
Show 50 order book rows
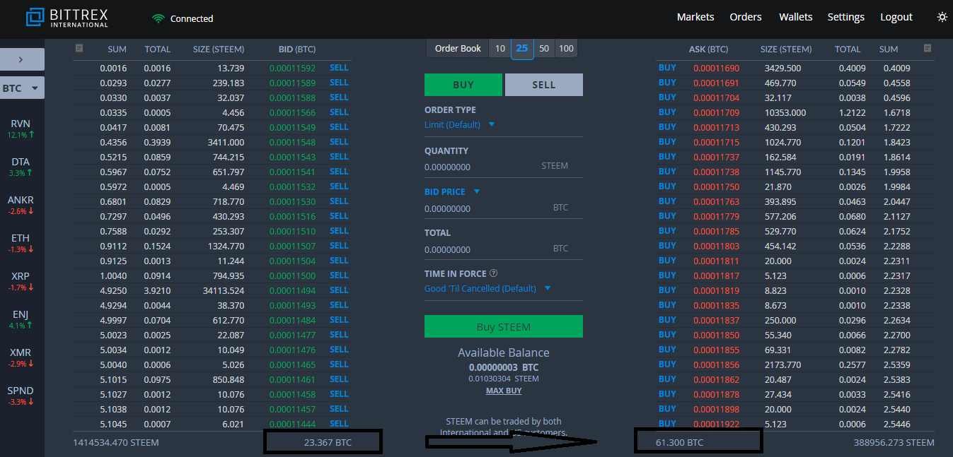(544, 48)
